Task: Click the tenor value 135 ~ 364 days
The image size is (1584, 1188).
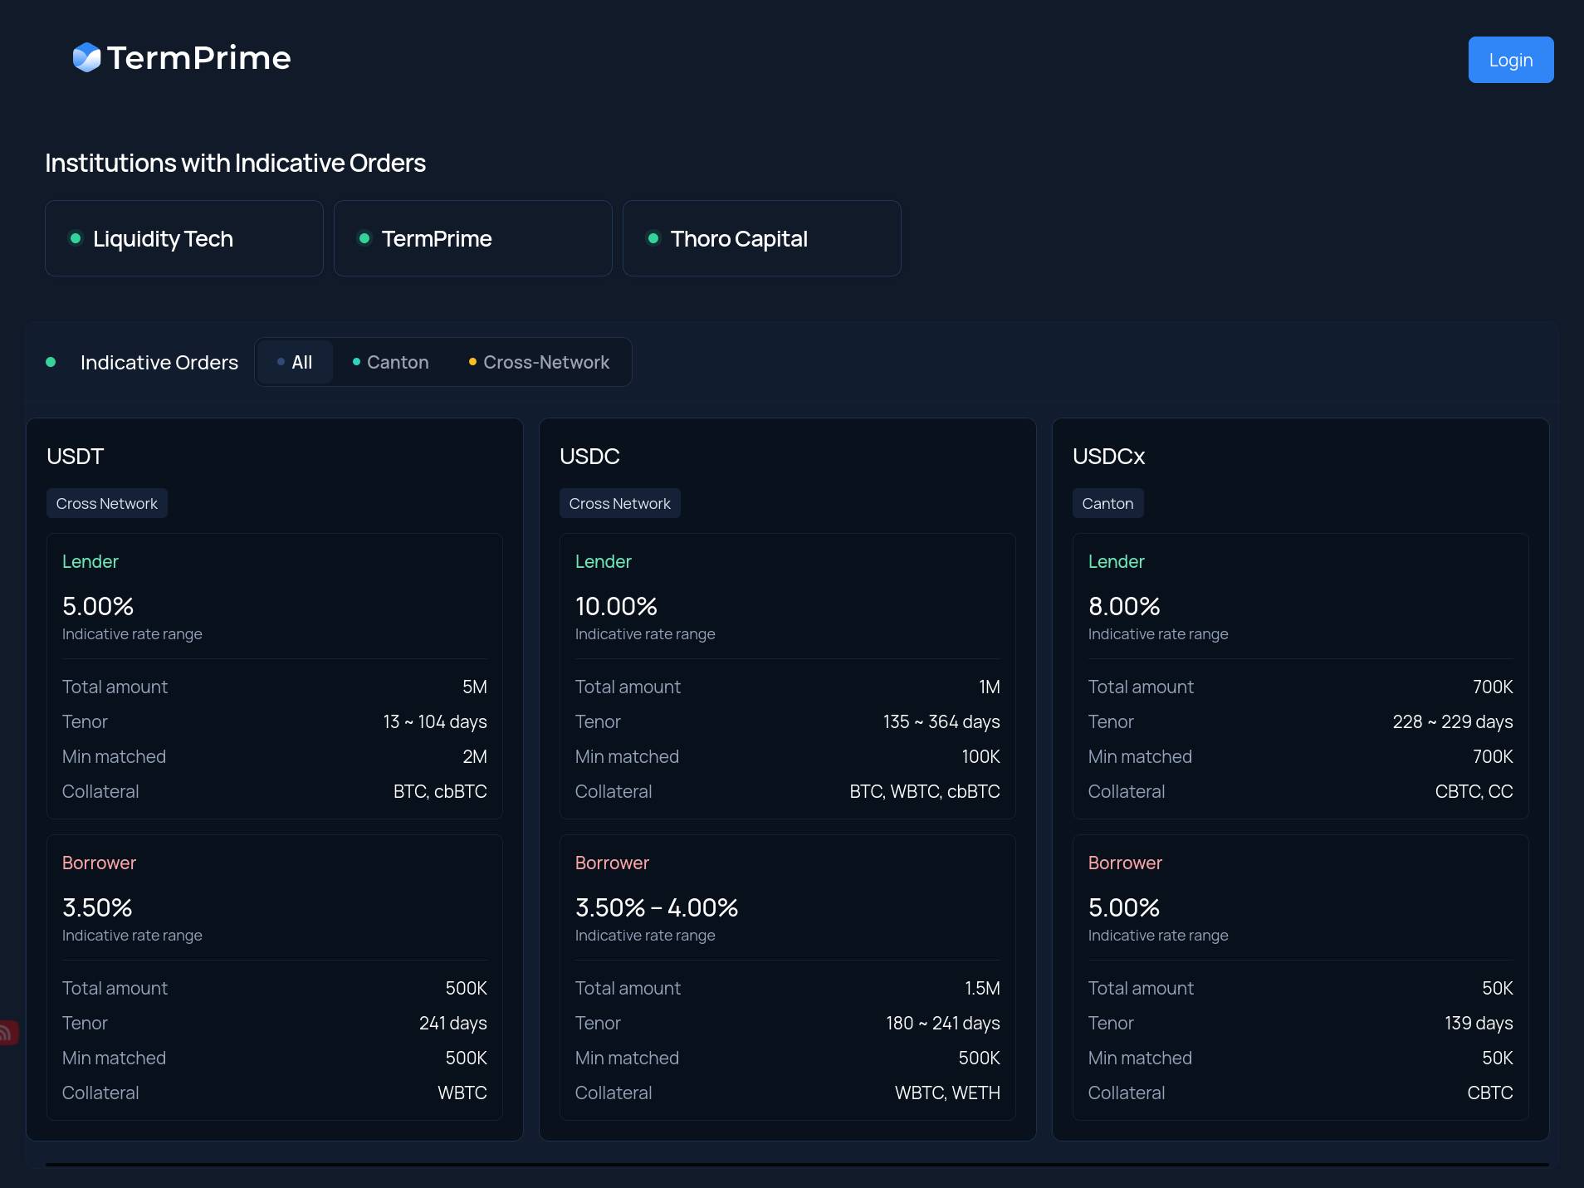Action: point(941,721)
